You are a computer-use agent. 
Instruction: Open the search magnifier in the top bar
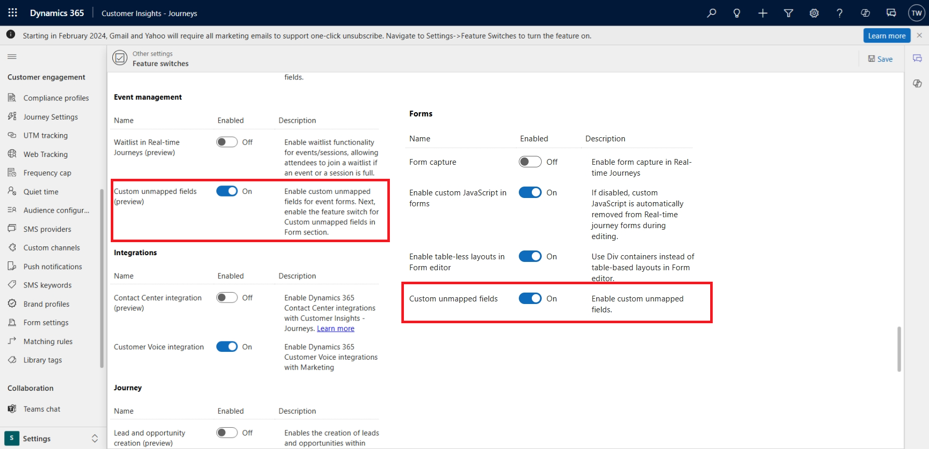711,13
